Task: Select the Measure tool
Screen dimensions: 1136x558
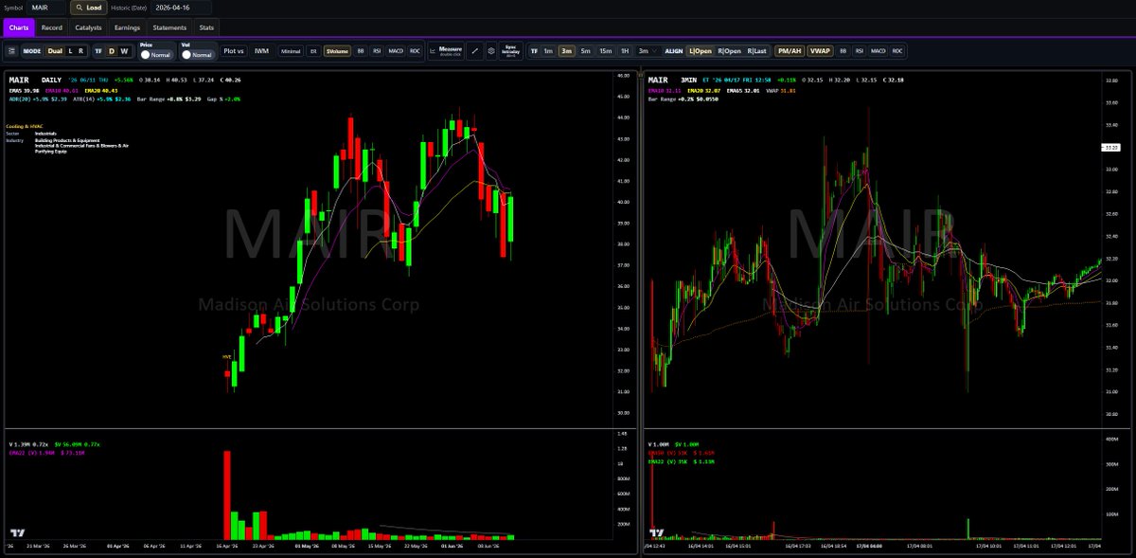Action: [445, 51]
